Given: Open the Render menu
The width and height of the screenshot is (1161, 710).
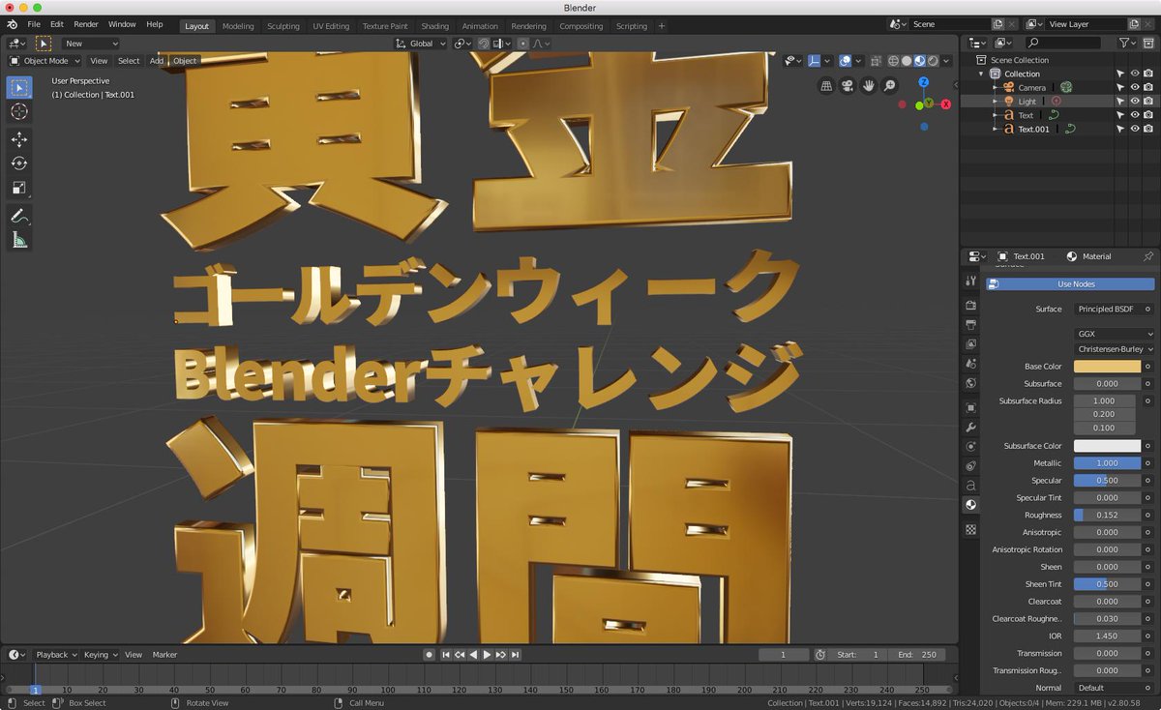Looking at the screenshot, I should (86, 24).
